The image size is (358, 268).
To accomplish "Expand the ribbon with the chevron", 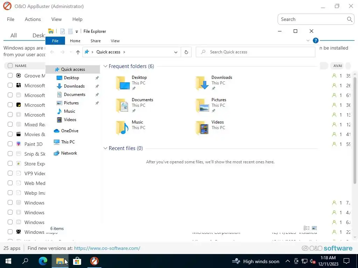I will pos(308,40).
